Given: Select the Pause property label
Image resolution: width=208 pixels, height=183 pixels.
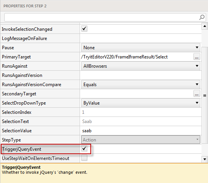Looking at the screenshot, I should pos(8,48).
